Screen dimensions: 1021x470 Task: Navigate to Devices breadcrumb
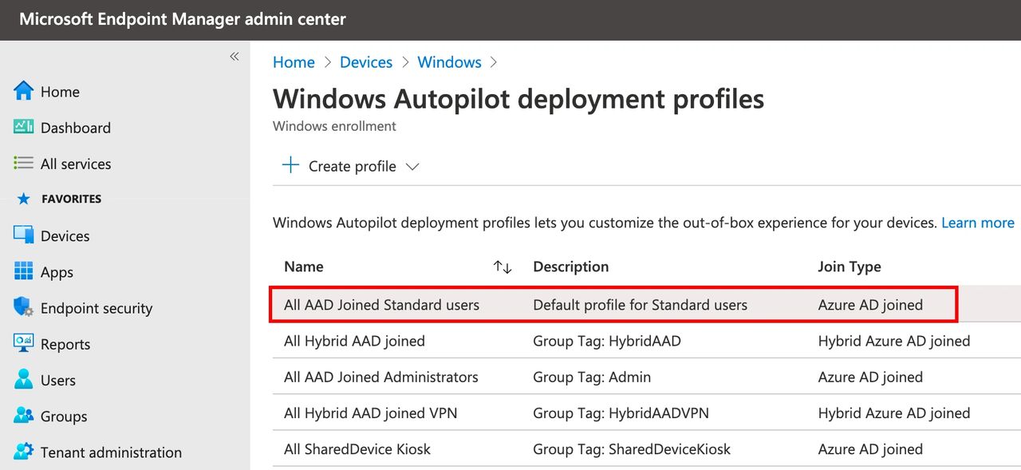tap(366, 62)
